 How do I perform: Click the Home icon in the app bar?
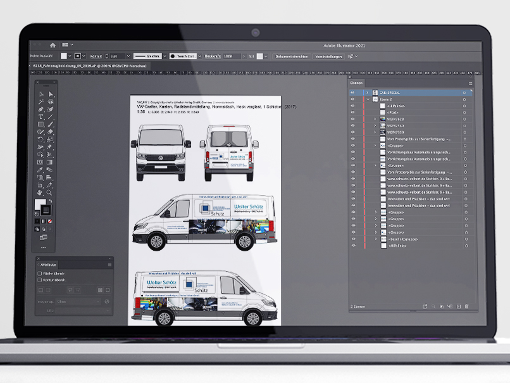coord(53,45)
